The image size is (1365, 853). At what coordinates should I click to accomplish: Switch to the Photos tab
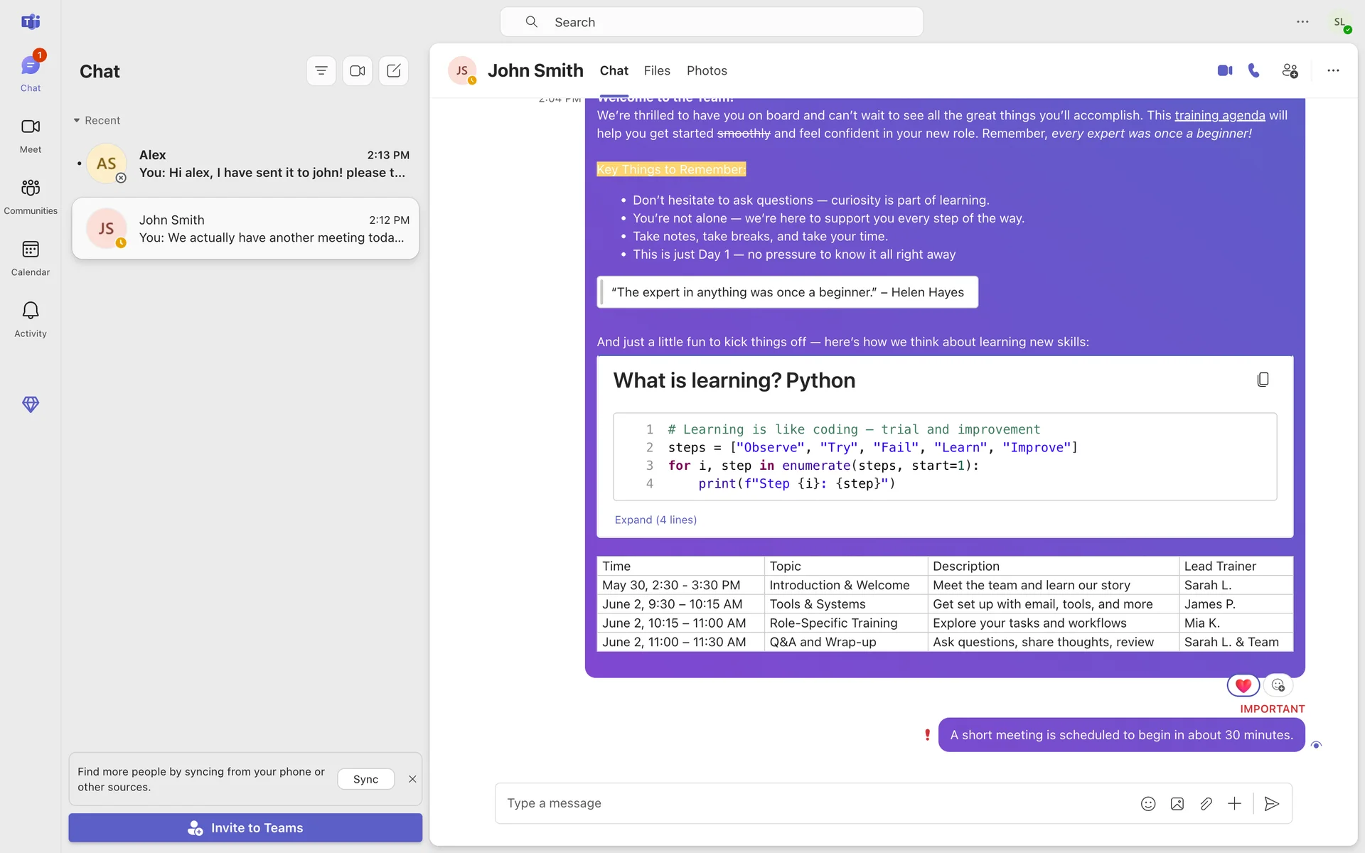(707, 70)
